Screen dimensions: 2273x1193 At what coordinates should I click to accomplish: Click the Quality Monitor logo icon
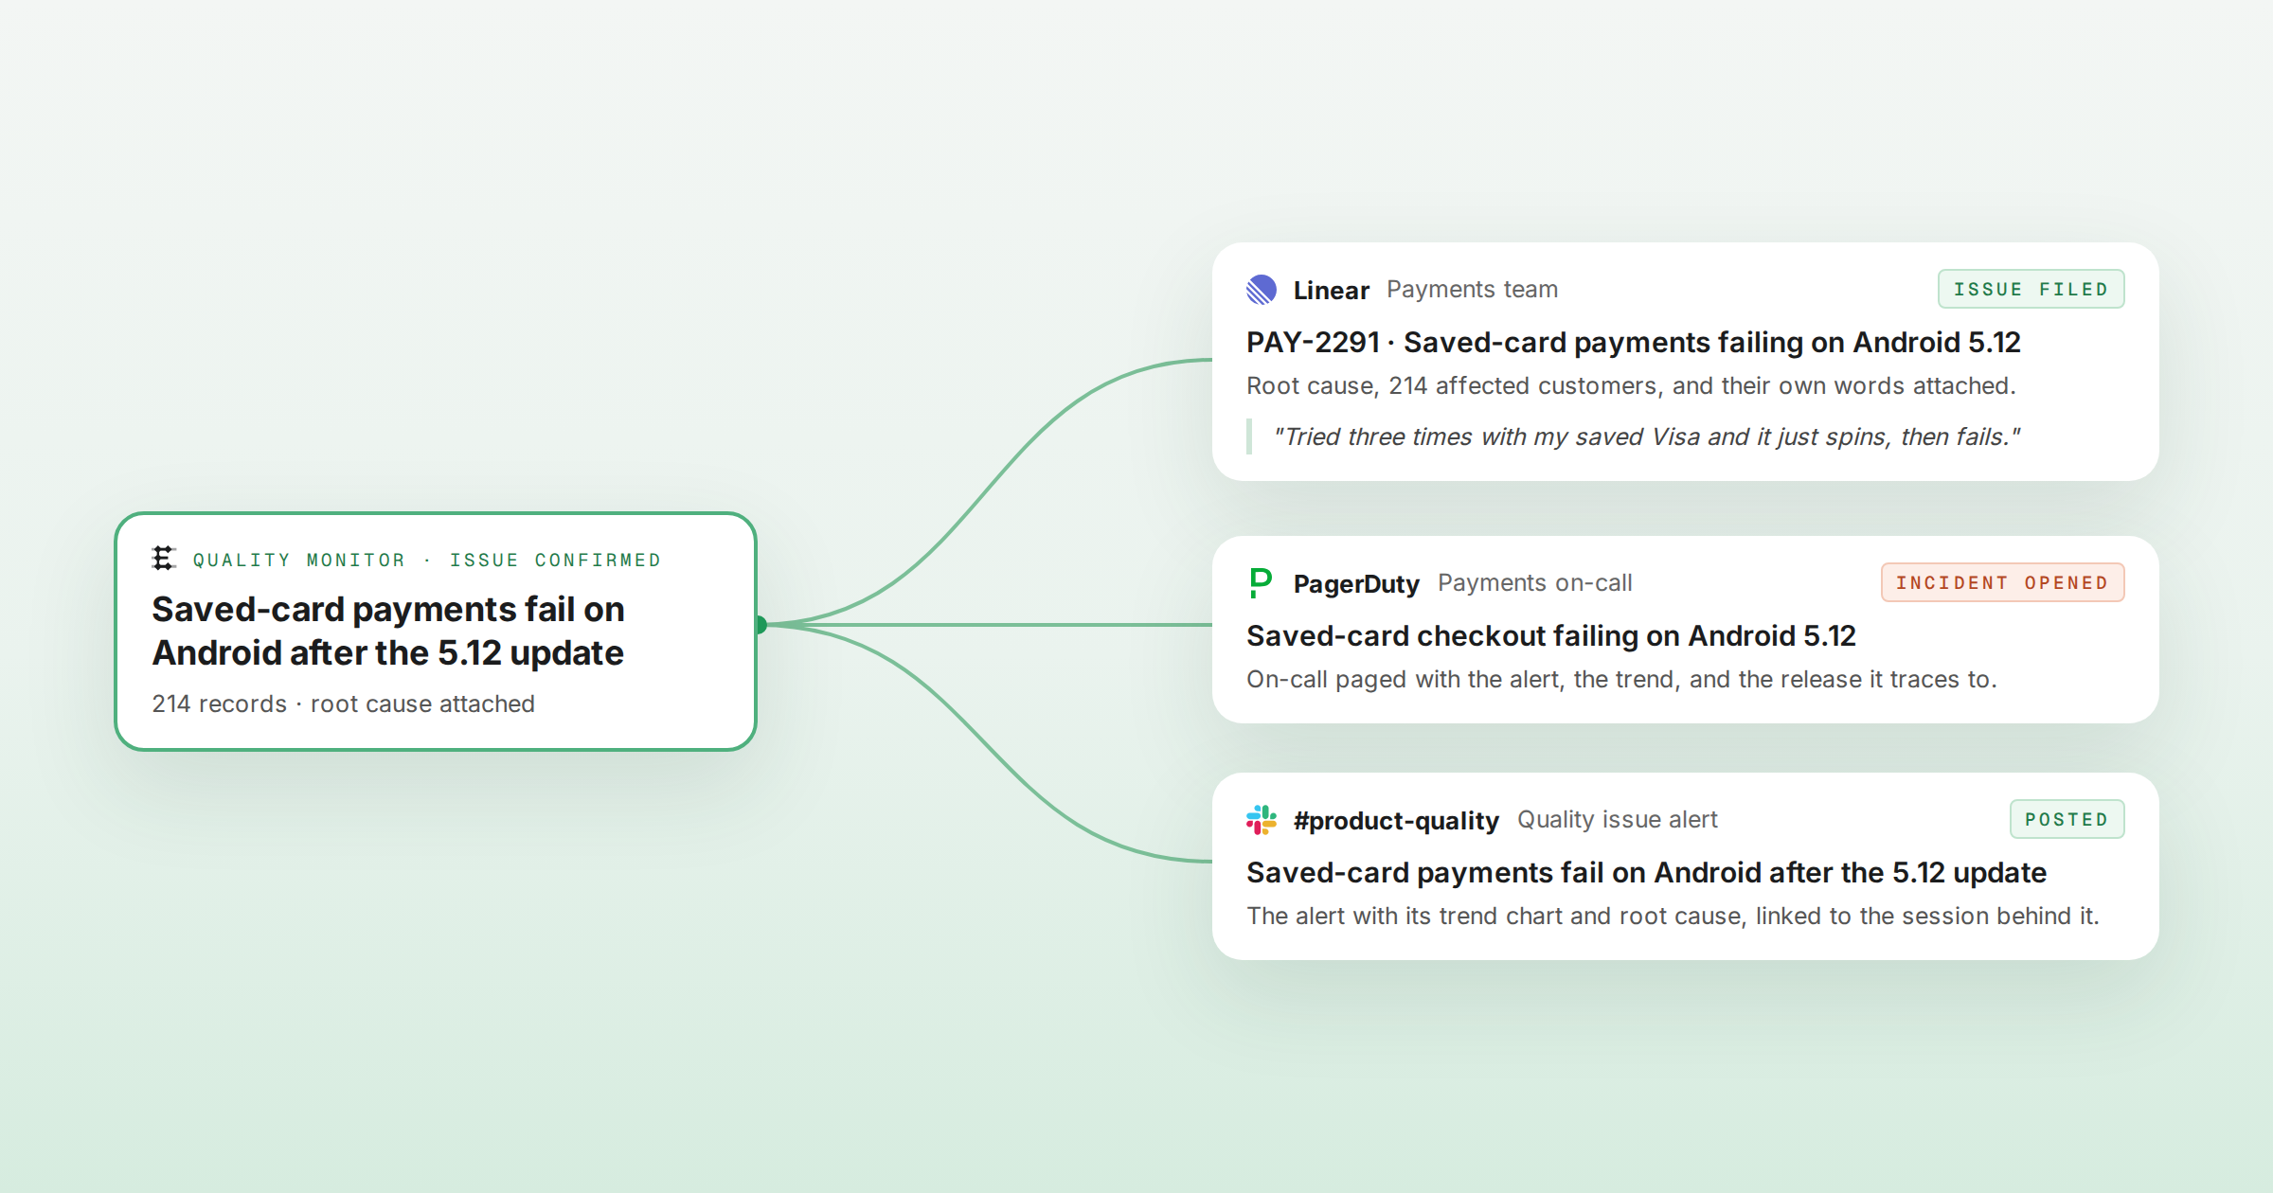pos(164,559)
